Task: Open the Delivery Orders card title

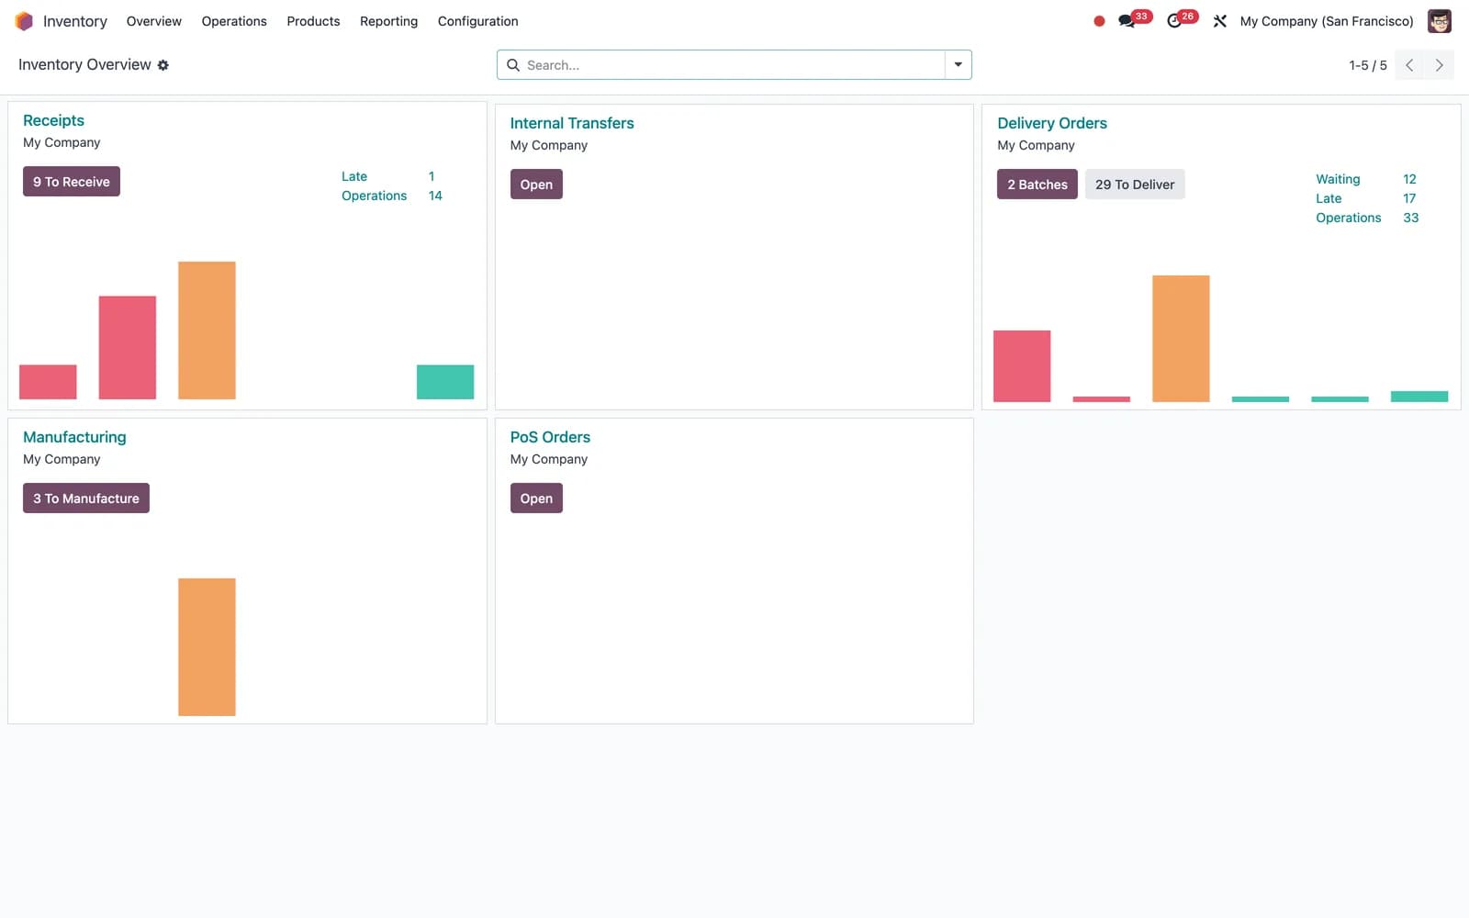Action: [x=1052, y=123]
